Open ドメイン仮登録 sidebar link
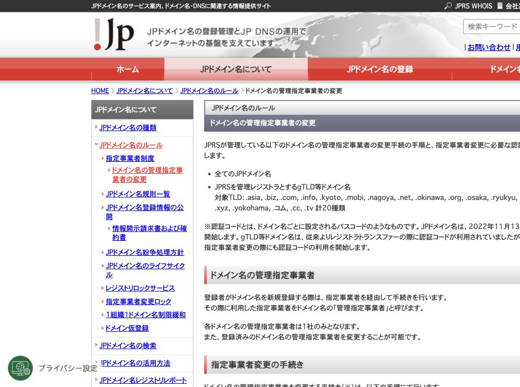Image resolution: width=520 pixels, height=387 pixels. tap(127, 328)
